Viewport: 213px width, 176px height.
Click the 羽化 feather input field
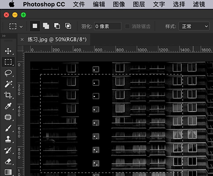(108, 26)
